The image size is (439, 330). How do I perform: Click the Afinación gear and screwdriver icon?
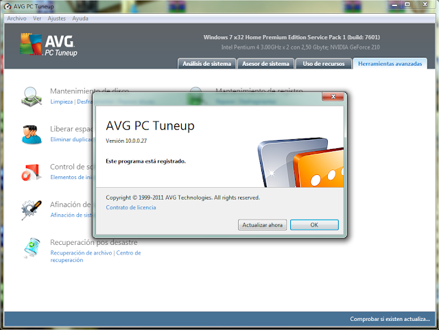32,210
